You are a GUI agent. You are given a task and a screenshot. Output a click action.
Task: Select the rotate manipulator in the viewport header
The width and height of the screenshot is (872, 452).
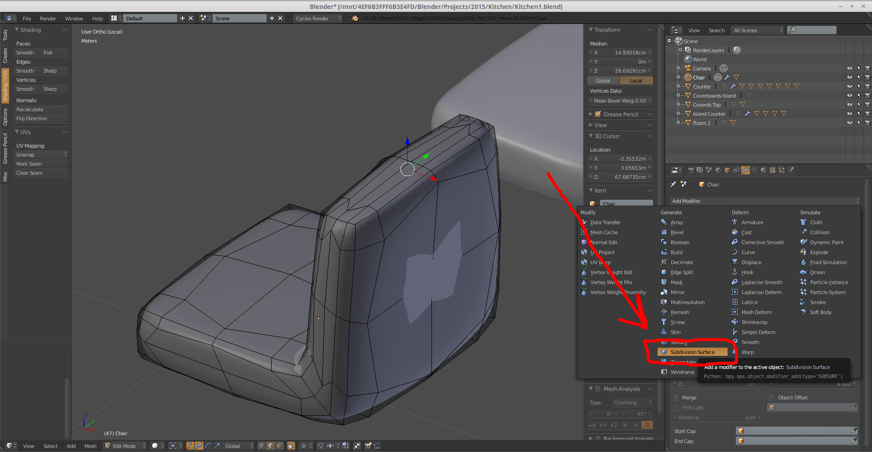pos(208,446)
